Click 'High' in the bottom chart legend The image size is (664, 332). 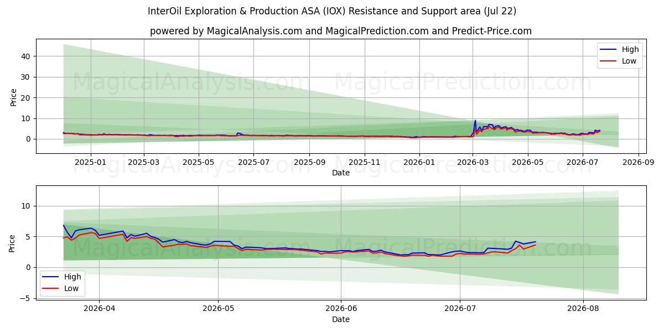[x=72, y=277]
